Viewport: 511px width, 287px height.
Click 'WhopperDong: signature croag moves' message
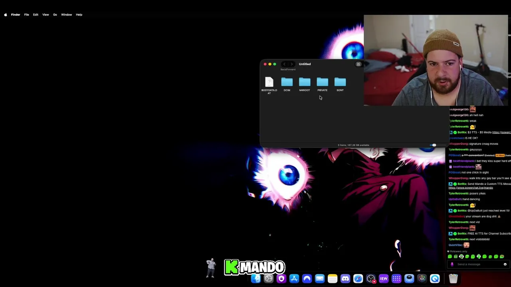pos(473,144)
